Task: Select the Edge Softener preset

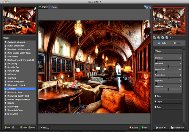Action: pyautogui.click(x=20, y=57)
